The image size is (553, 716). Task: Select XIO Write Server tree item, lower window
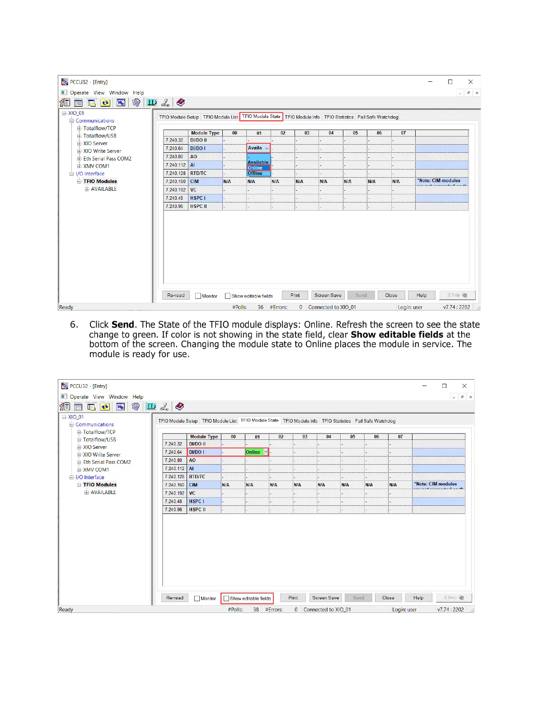click(x=102, y=455)
